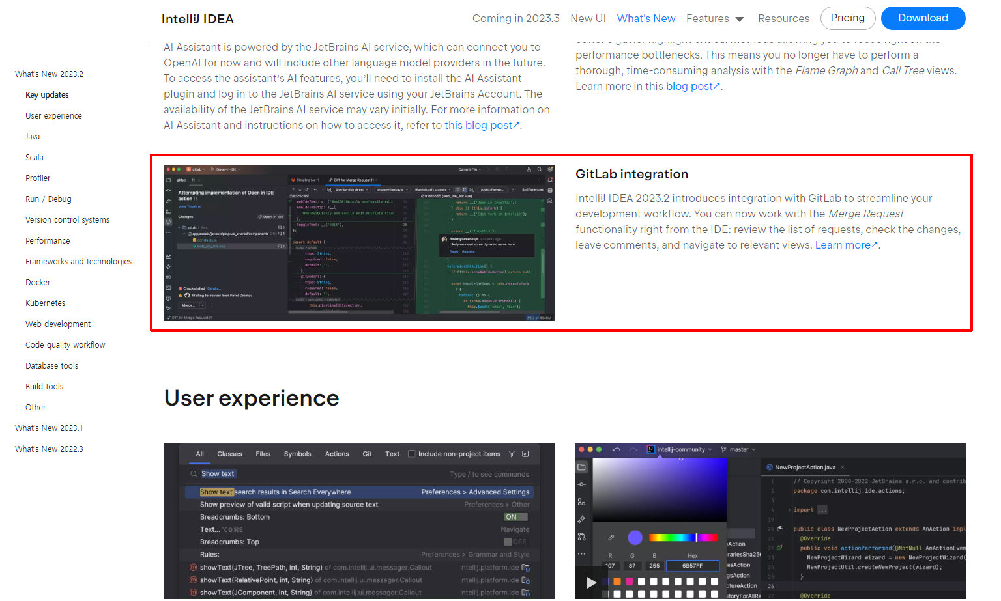Click the method icon on showText(JTree row

pyautogui.click(x=194, y=567)
